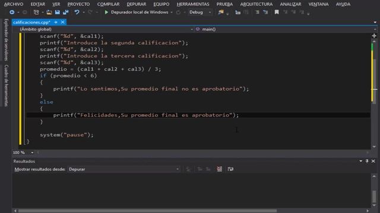The width and height of the screenshot is (380, 213).
Task: Open the Ámbito global scope dropdown
Action: pos(106,29)
